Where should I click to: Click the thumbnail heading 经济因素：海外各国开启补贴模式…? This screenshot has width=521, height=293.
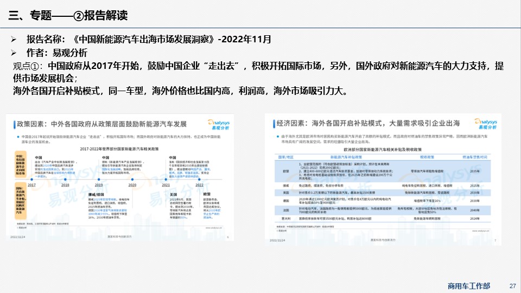coord(368,123)
